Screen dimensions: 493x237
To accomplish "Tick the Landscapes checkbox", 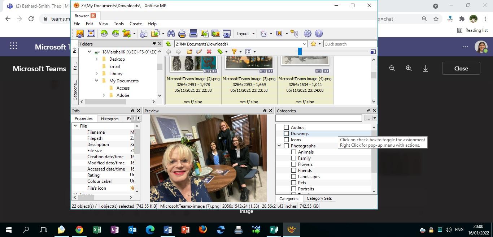I will [x=294, y=176].
